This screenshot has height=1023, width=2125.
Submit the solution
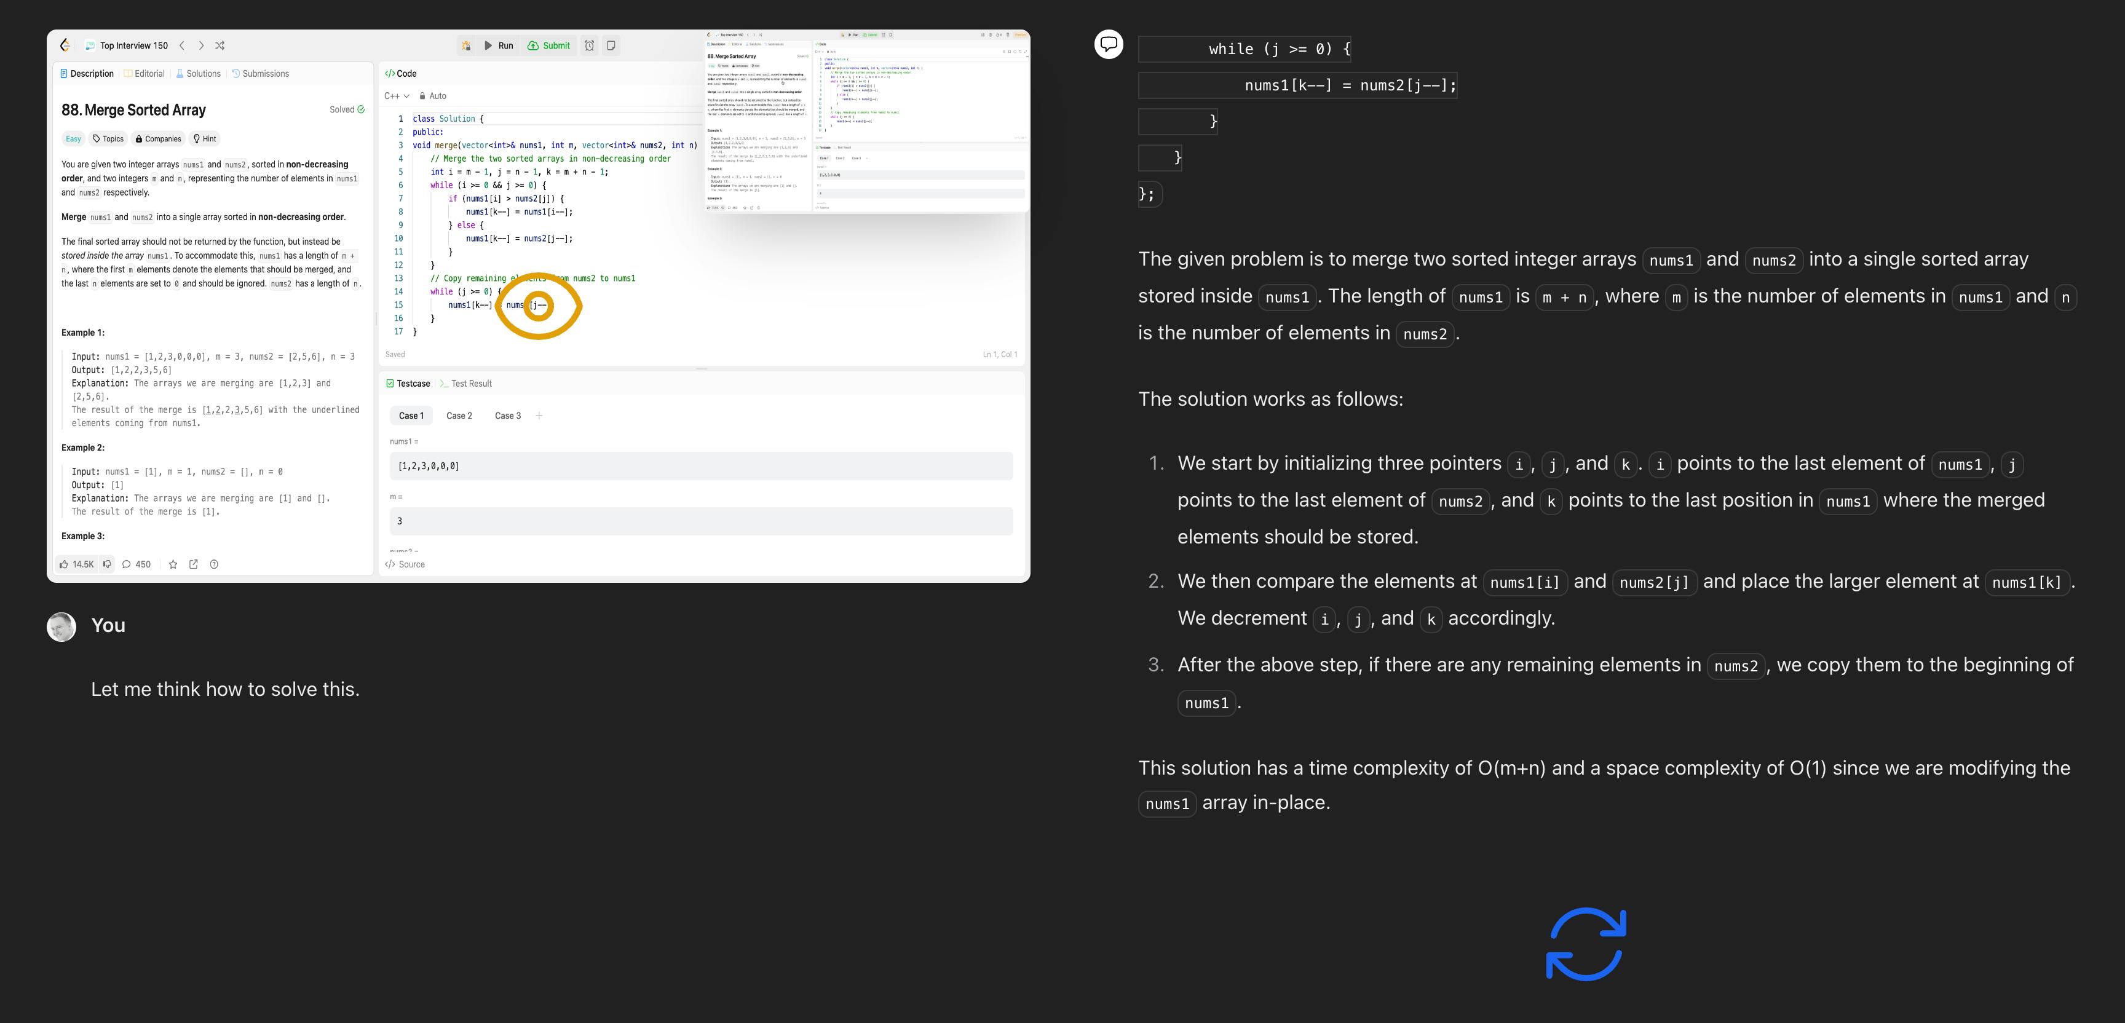[x=548, y=45]
